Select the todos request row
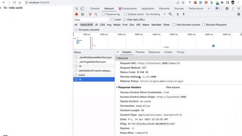 [94, 75]
